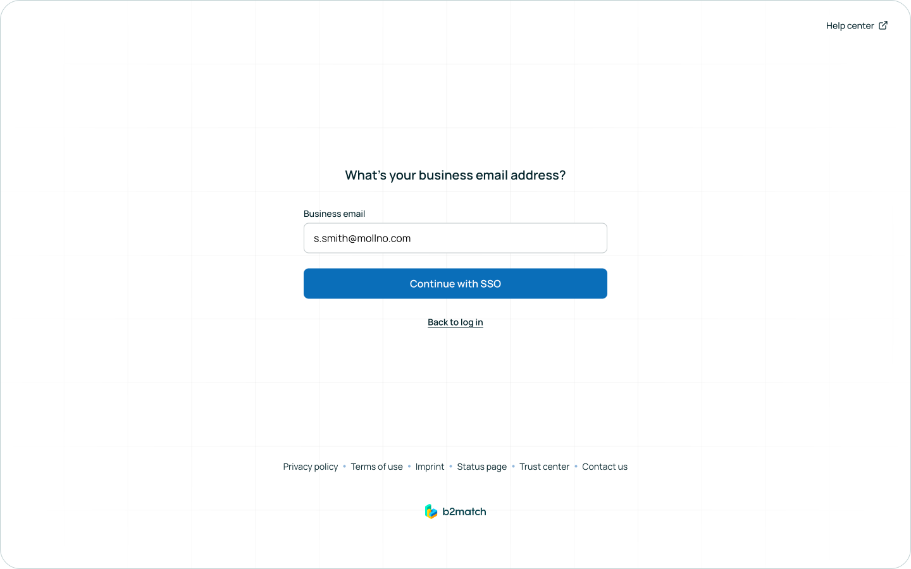This screenshot has width=911, height=569.
Task: Visit the Status page link
Action: [x=482, y=467]
